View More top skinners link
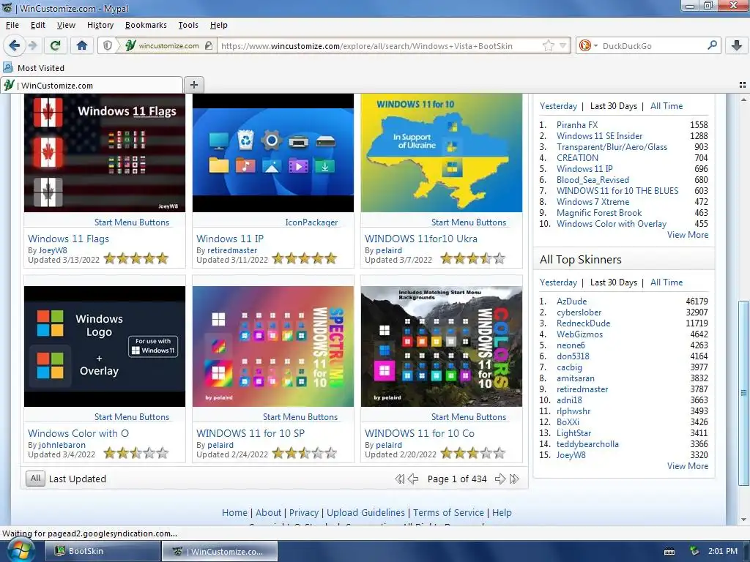The height and width of the screenshot is (562, 750). point(688,466)
